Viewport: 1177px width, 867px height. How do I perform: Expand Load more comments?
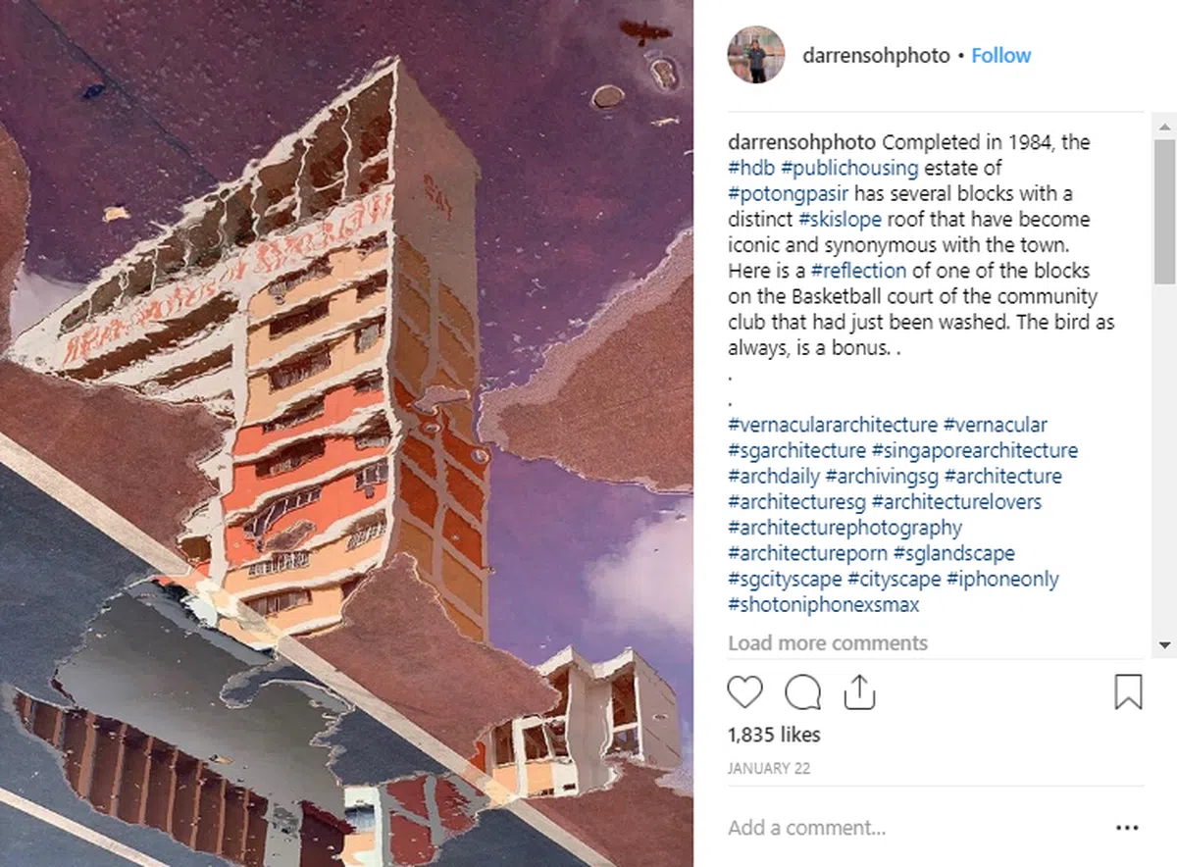[828, 643]
